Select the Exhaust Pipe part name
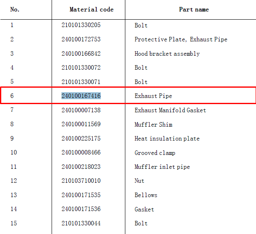The image size is (256, 234). coord(153,96)
